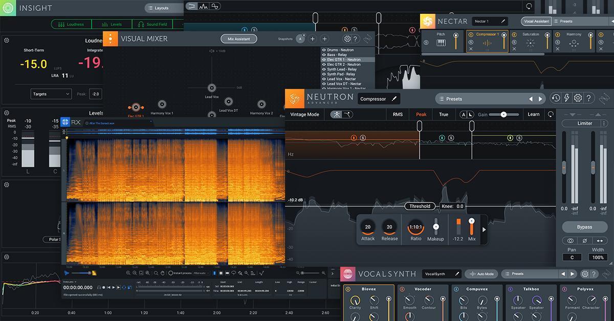
Task: Toggle power on Nectar Compressor 1 module
Action: click(471, 35)
